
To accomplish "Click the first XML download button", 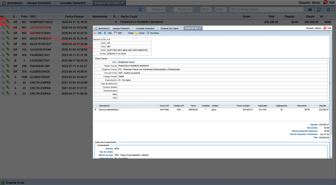I will point(97,33).
